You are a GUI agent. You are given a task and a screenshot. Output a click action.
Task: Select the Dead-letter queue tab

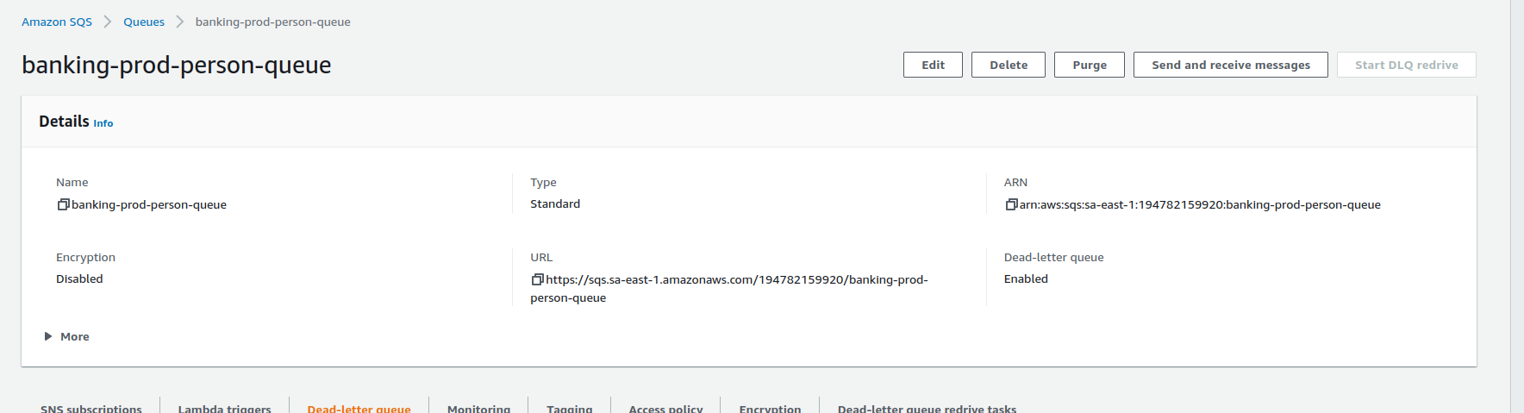(359, 408)
